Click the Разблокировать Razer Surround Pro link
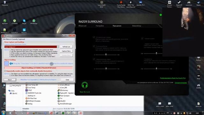Viewport: 204px width, 115px height. (173, 78)
